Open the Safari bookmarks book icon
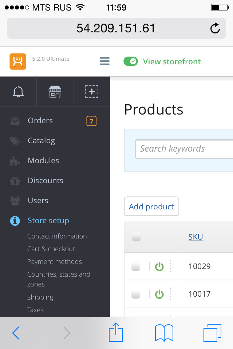 [x=164, y=333]
